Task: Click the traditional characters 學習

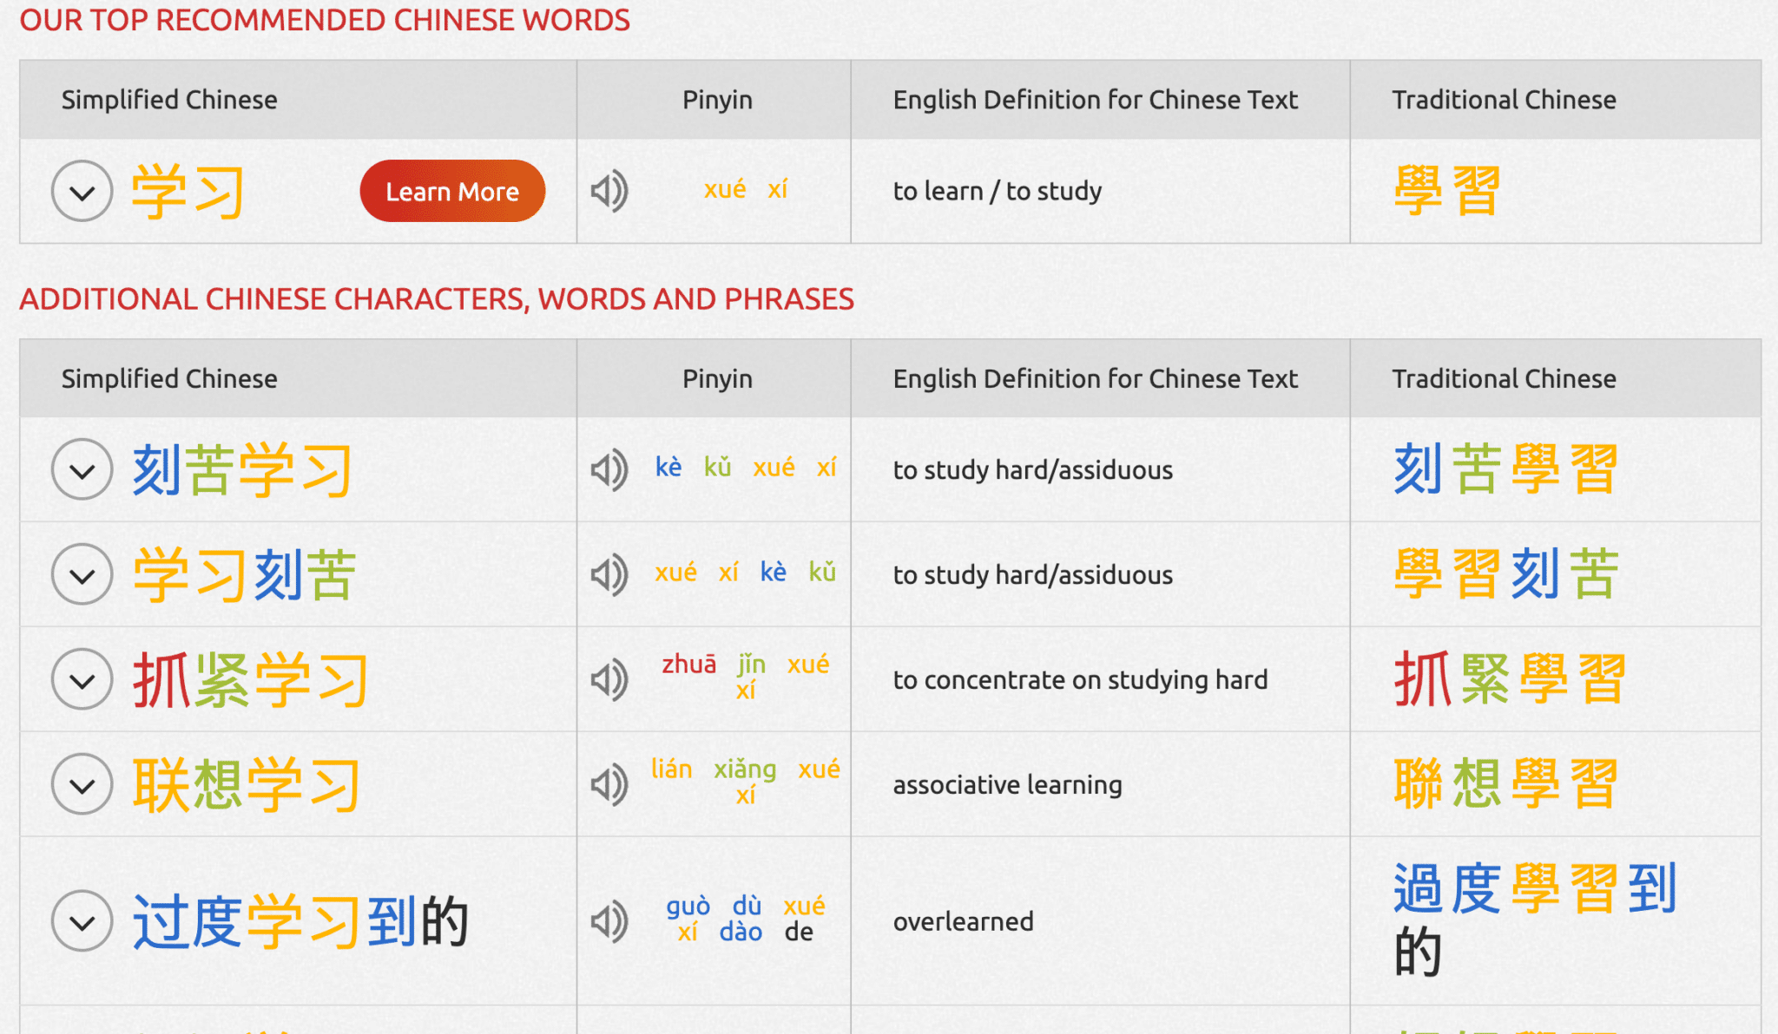Action: pos(1447,189)
